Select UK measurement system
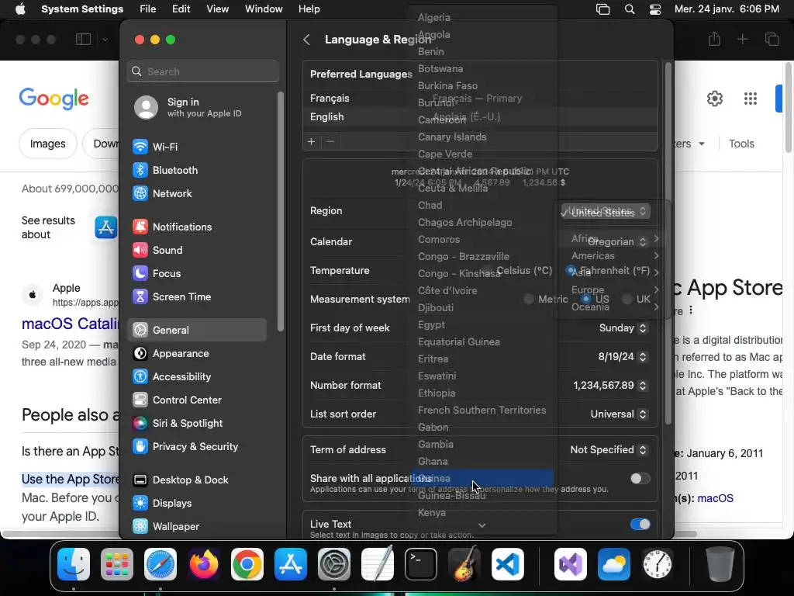 click(x=627, y=299)
